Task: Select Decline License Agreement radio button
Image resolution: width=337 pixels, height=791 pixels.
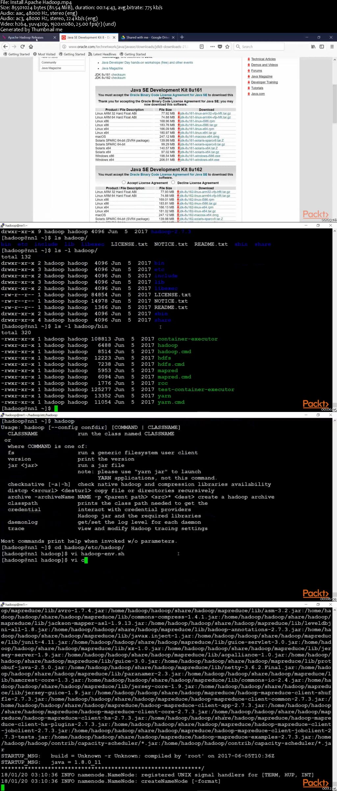Action: pos(173,182)
